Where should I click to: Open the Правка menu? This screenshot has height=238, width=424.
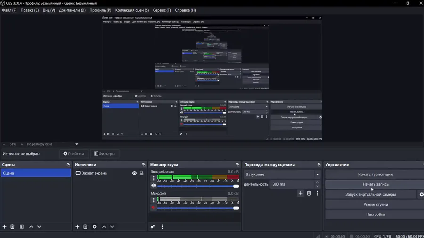tap(30, 10)
